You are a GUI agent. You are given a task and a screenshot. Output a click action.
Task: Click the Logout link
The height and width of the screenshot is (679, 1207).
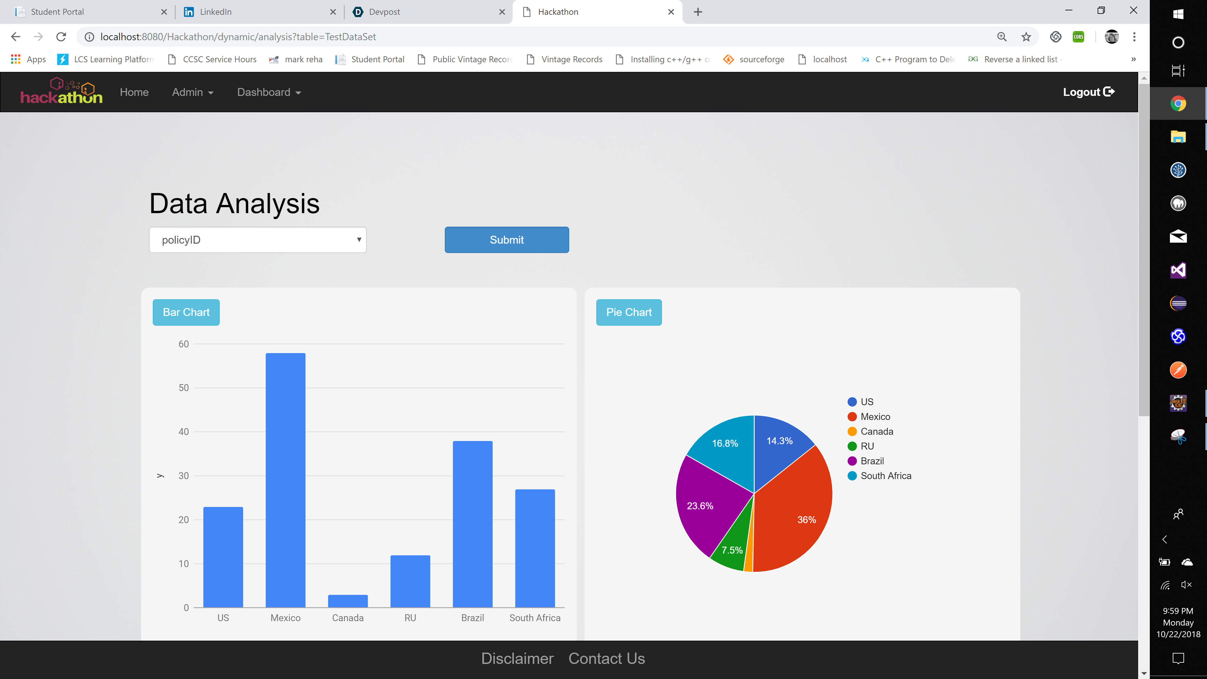click(1089, 92)
